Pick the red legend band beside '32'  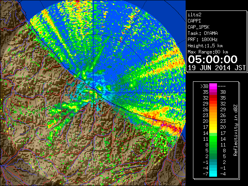click(213, 98)
